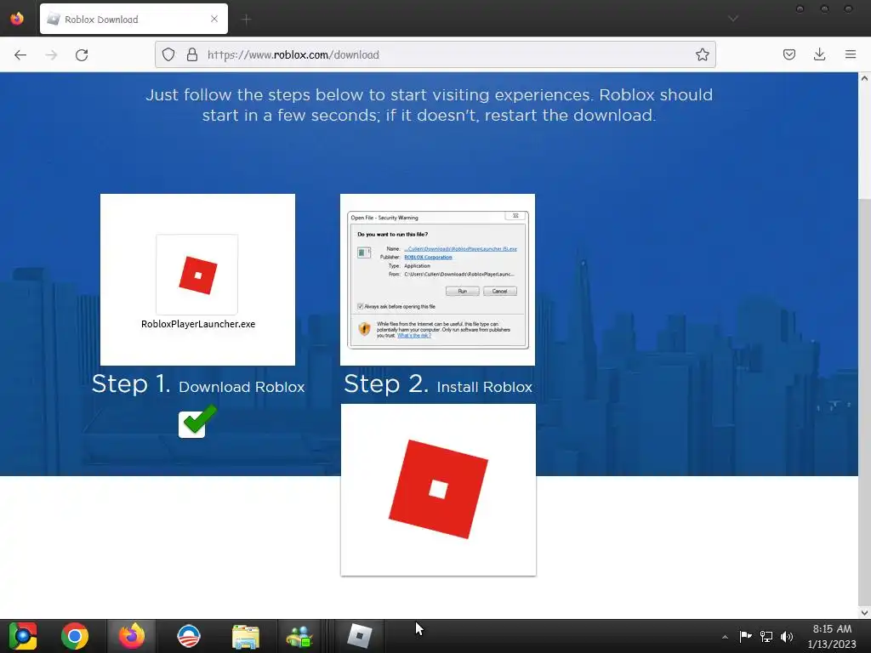Screen dimensions: 871x653
Task: Open the Roblox app in the taskbar
Action: pyautogui.click(x=360, y=636)
